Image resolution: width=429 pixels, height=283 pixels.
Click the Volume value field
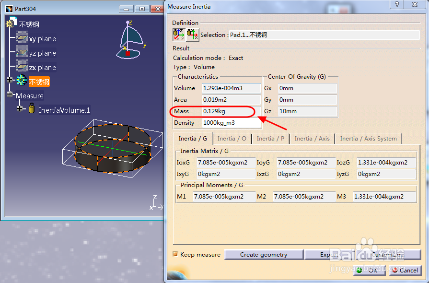(x=231, y=88)
